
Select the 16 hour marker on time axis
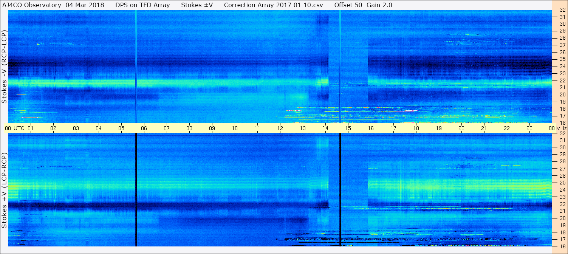click(371, 128)
